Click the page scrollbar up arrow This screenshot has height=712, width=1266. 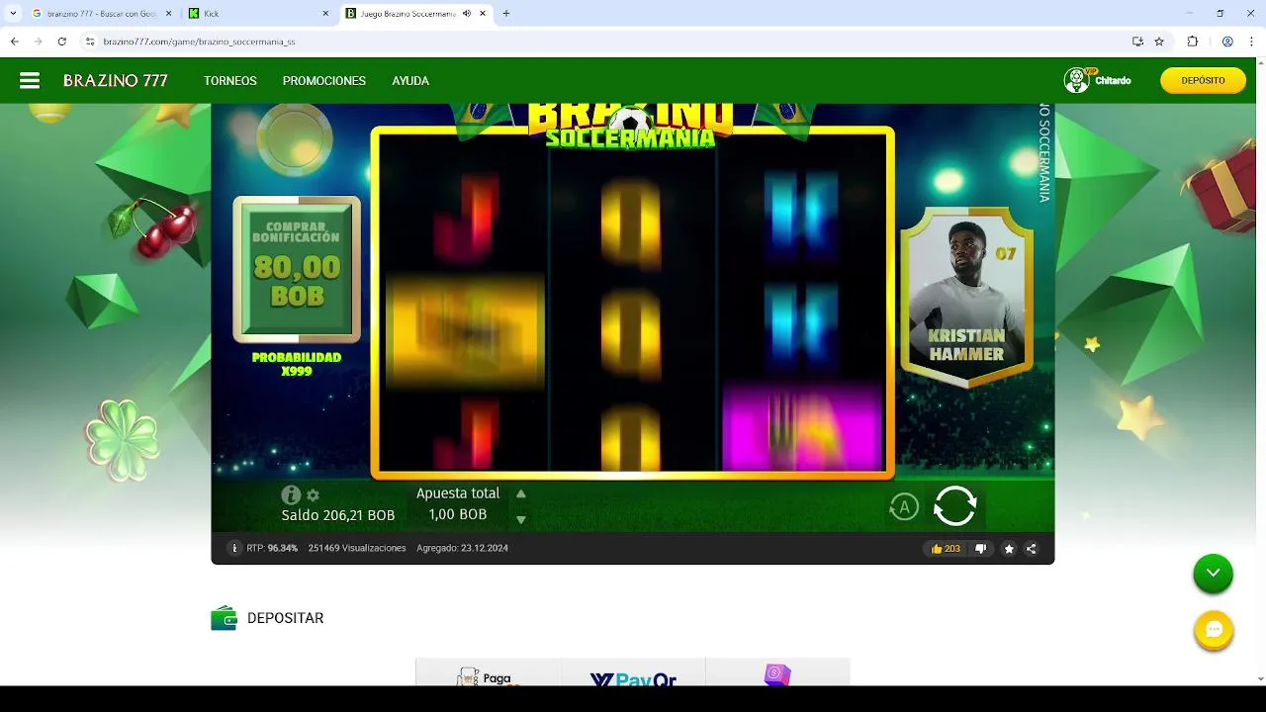click(1260, 63)
